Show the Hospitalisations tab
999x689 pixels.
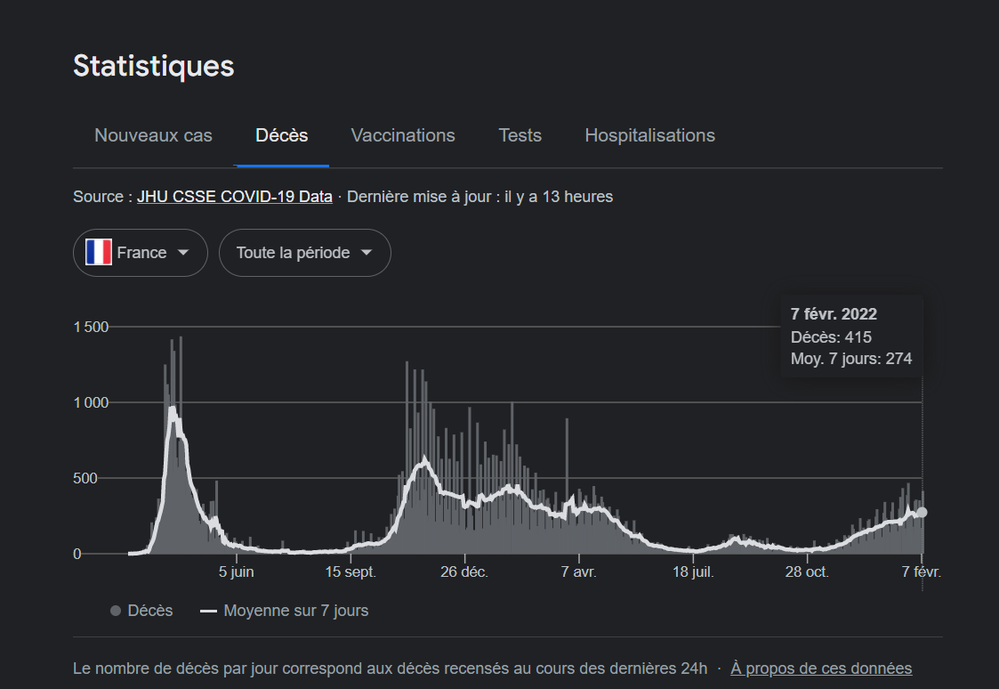[649, 135]
